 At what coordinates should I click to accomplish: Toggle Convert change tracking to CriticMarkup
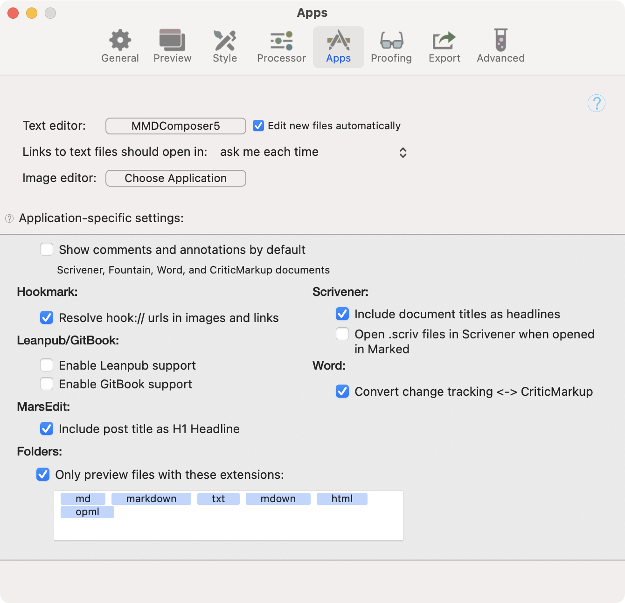pos(342,391)
